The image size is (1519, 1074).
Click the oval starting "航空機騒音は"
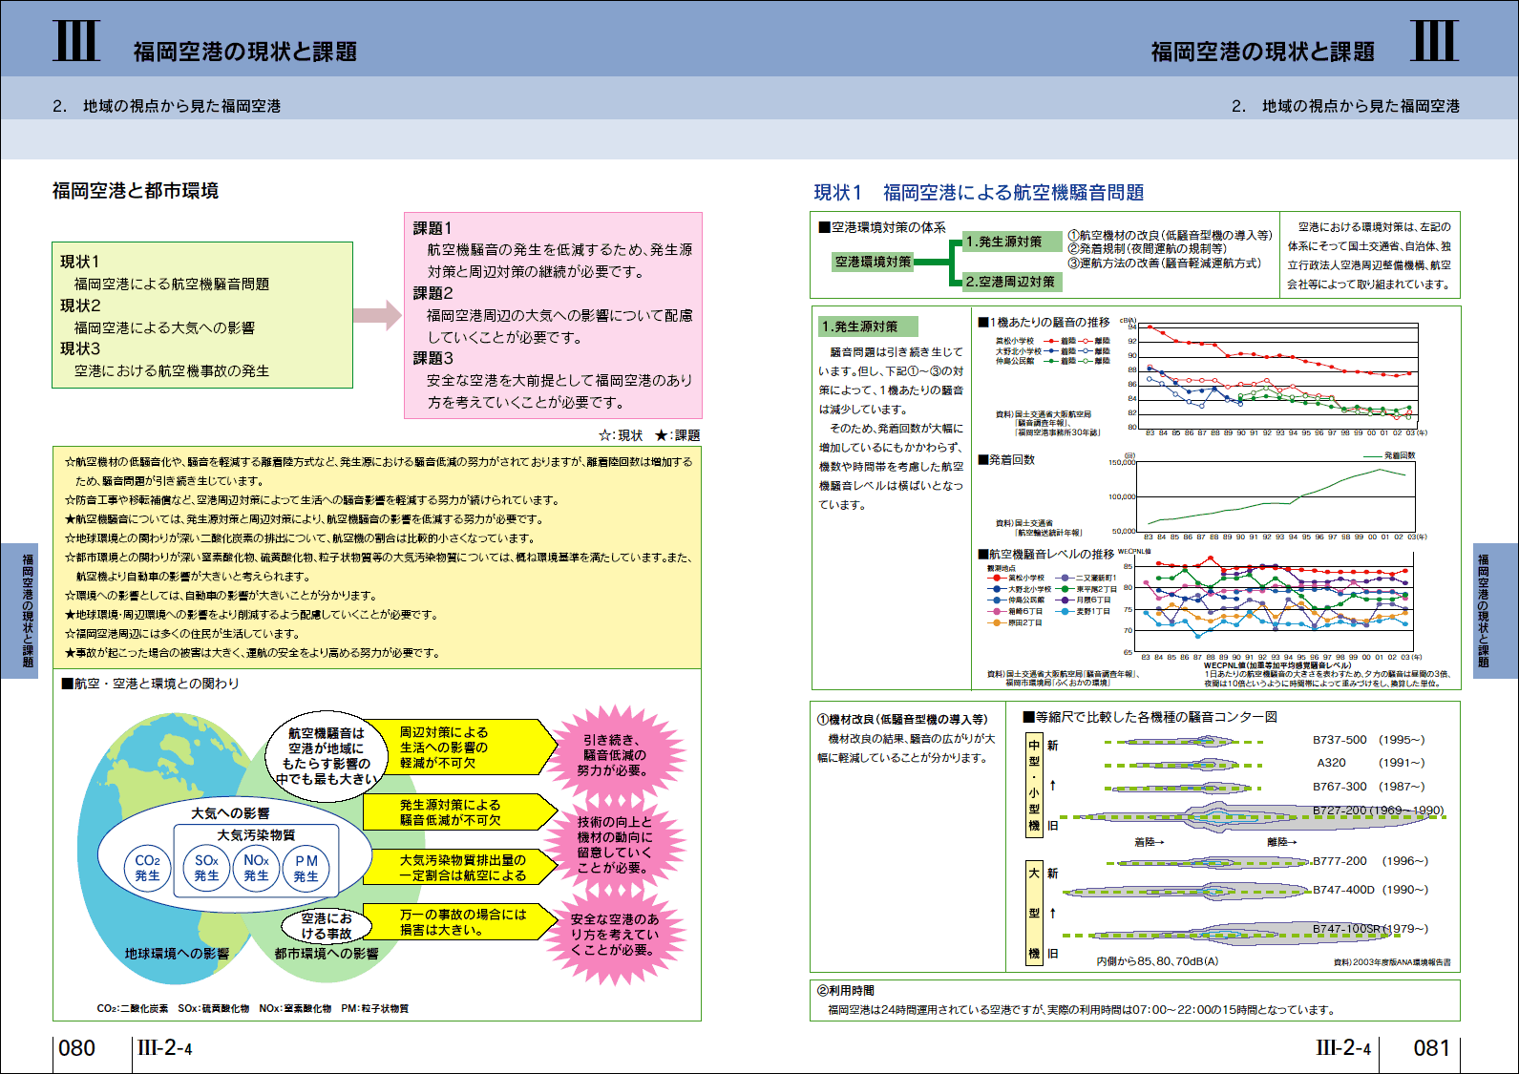[327, 756]
